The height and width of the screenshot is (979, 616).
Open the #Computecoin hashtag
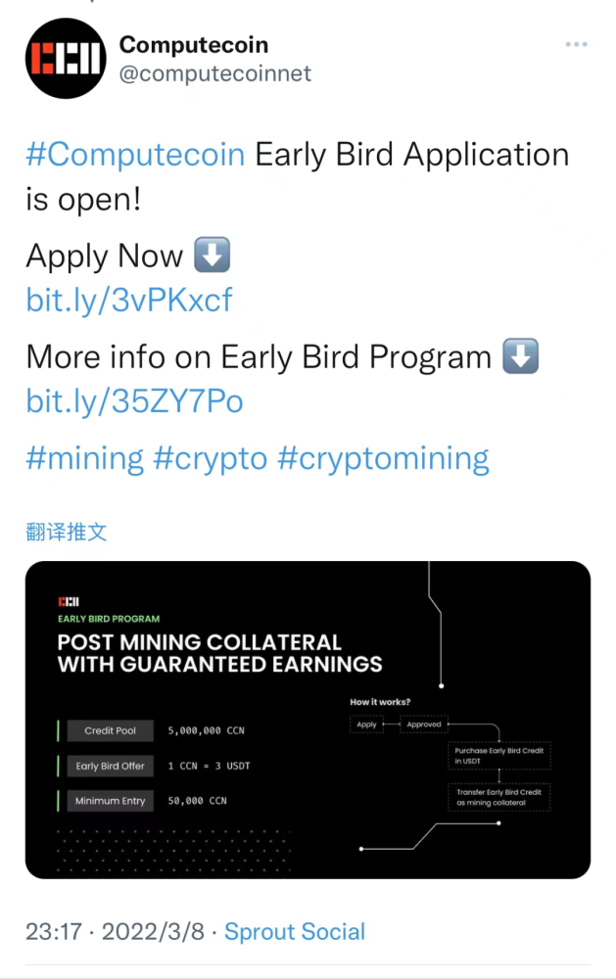click(x=135, y=156)
